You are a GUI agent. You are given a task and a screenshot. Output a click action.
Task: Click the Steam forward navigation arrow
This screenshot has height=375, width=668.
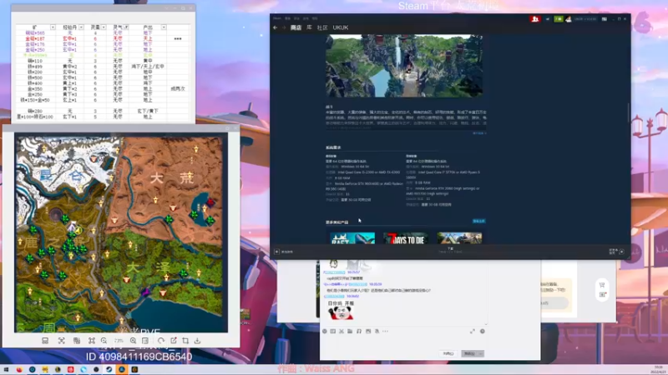coord(284,27)
